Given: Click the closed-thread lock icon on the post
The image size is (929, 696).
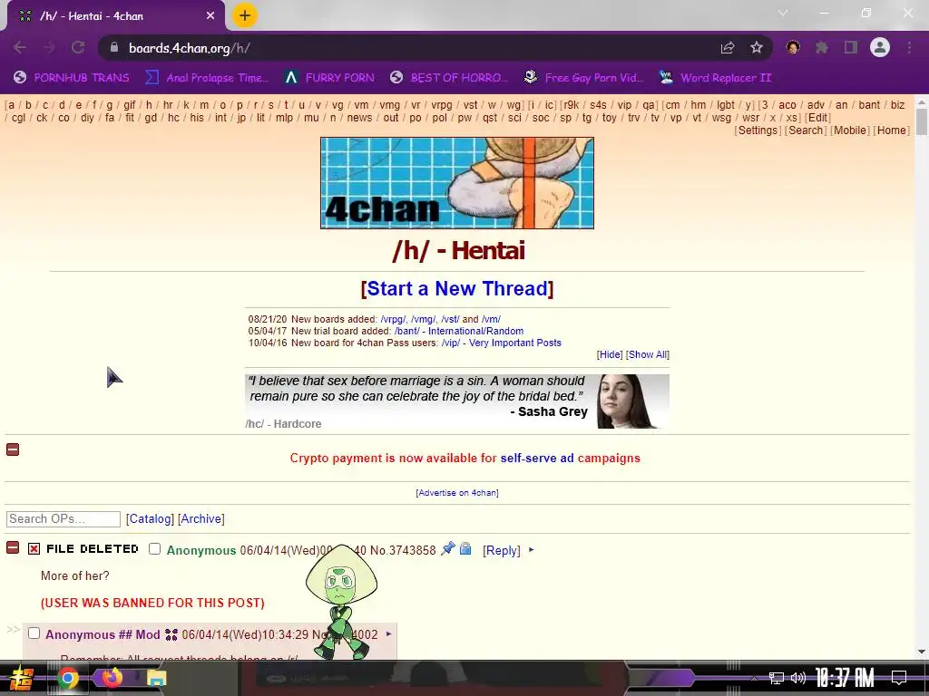Looking at the screenshot, I should 465,548.
